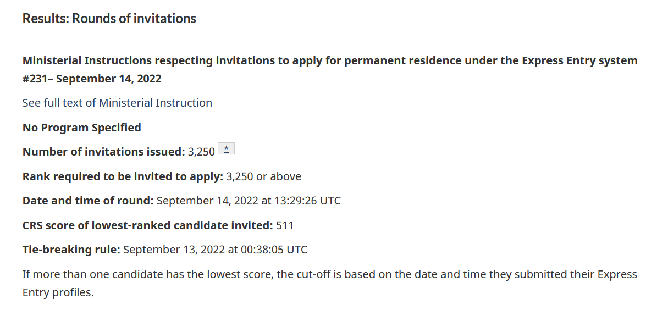Screen dimensions: 657x310
Task: Click the '3,250 or above' rank value
Action: (x=263, y=176)
